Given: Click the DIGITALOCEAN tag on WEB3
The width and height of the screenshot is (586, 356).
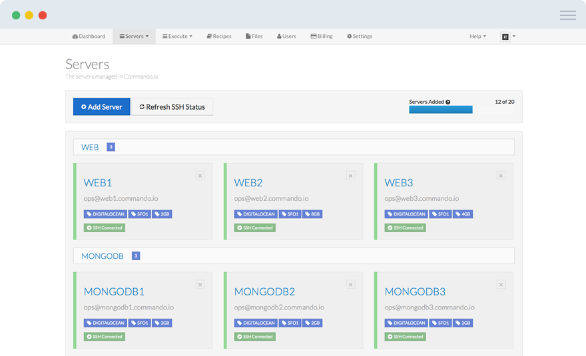Looking at the screenshot, I should click(406, 214).
